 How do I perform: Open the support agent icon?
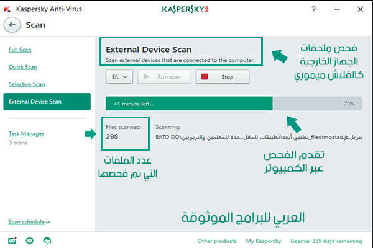click(x=47, y=241)
